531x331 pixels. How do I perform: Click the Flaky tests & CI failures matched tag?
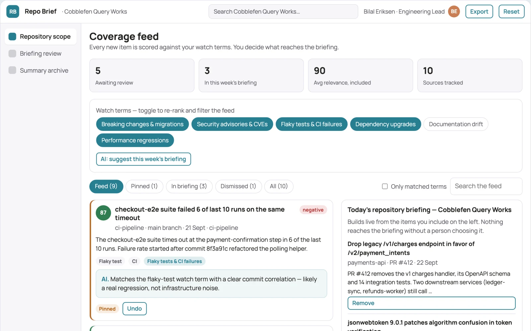(175, 261)
